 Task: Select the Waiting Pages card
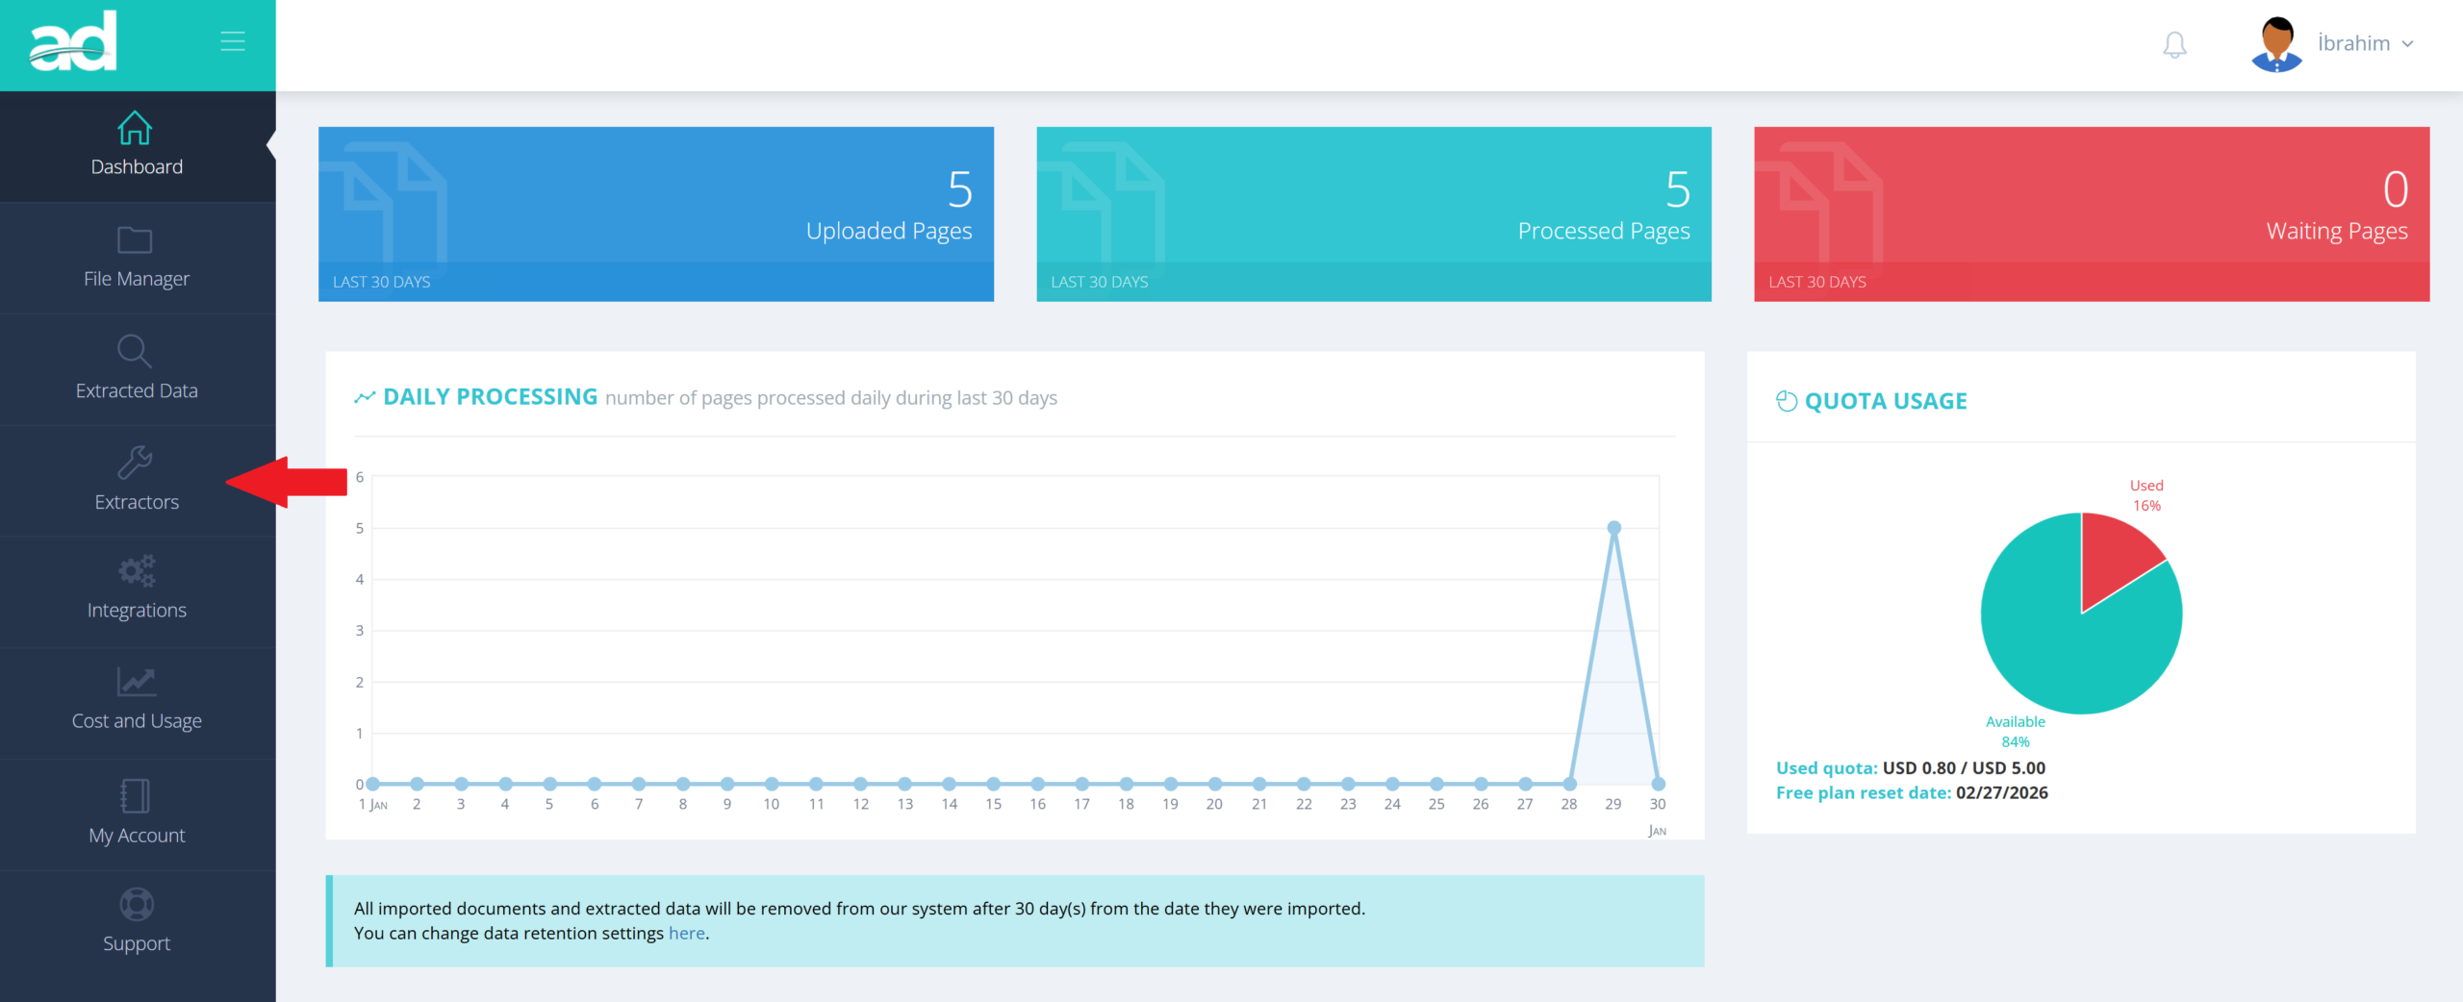(2091, 213)
